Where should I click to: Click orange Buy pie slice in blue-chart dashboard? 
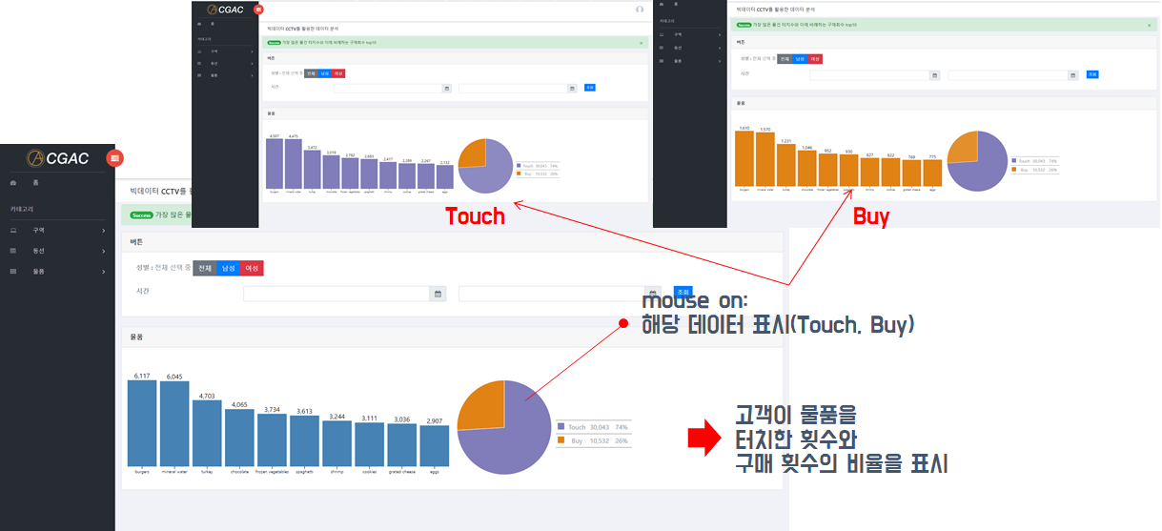pyautogui.click(x=481, y=408)
